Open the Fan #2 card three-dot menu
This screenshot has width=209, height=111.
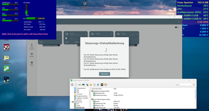click(x=85, y=34)
